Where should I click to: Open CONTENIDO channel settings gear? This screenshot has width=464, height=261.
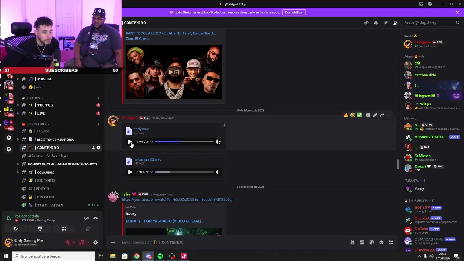98,148
